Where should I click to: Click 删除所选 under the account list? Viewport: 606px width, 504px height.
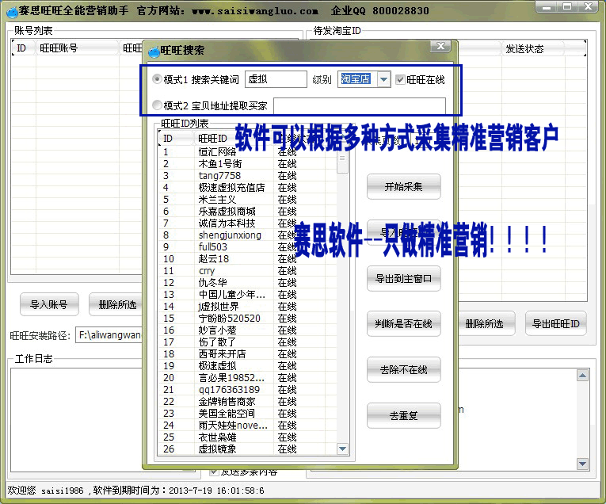pyautogui.click(x=117, y=304)
